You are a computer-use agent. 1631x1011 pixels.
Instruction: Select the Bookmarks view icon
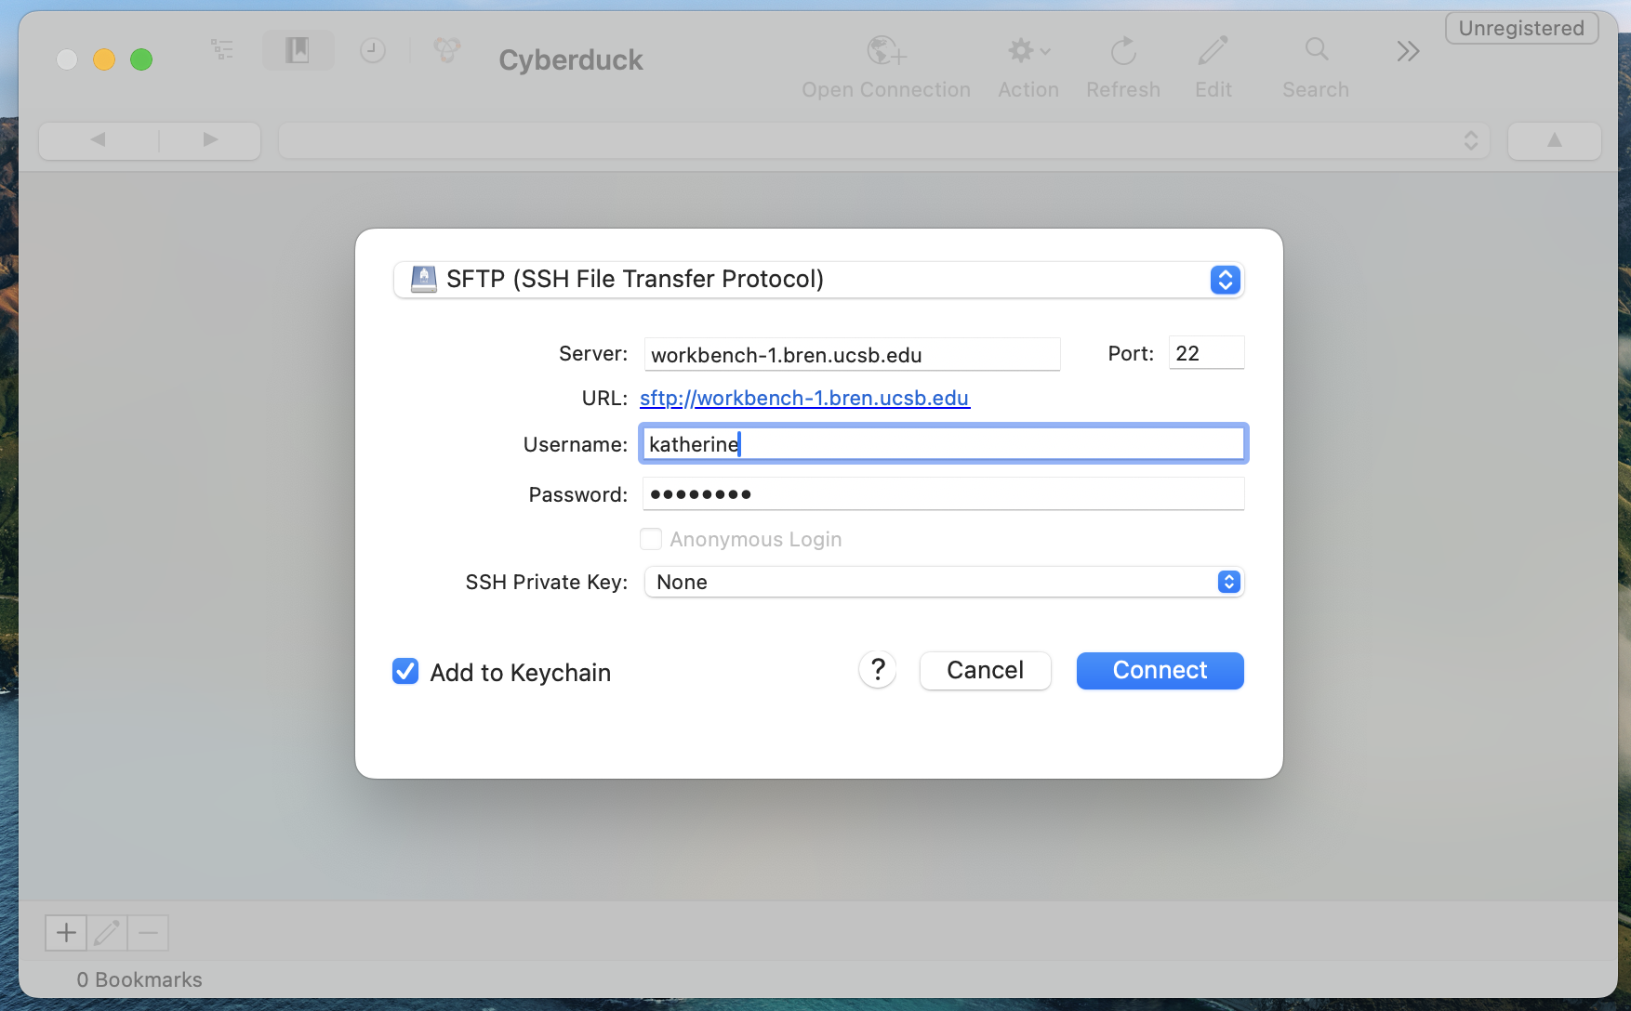point(298,50)
